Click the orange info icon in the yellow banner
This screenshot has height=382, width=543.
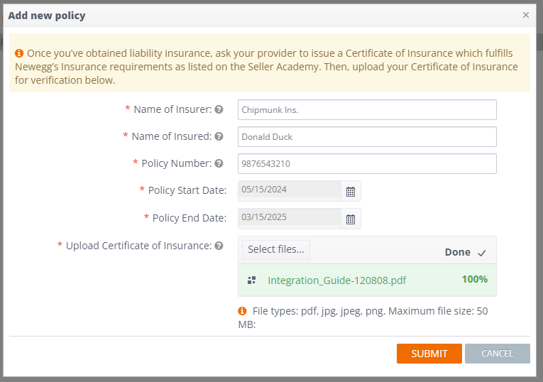coord(19,53)
